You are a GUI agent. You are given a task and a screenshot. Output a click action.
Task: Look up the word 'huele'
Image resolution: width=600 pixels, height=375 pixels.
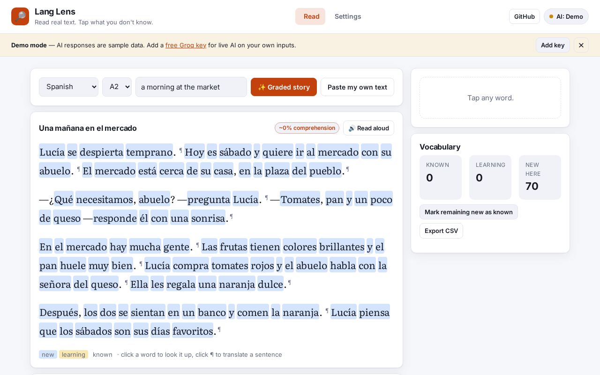coord(73,265)
